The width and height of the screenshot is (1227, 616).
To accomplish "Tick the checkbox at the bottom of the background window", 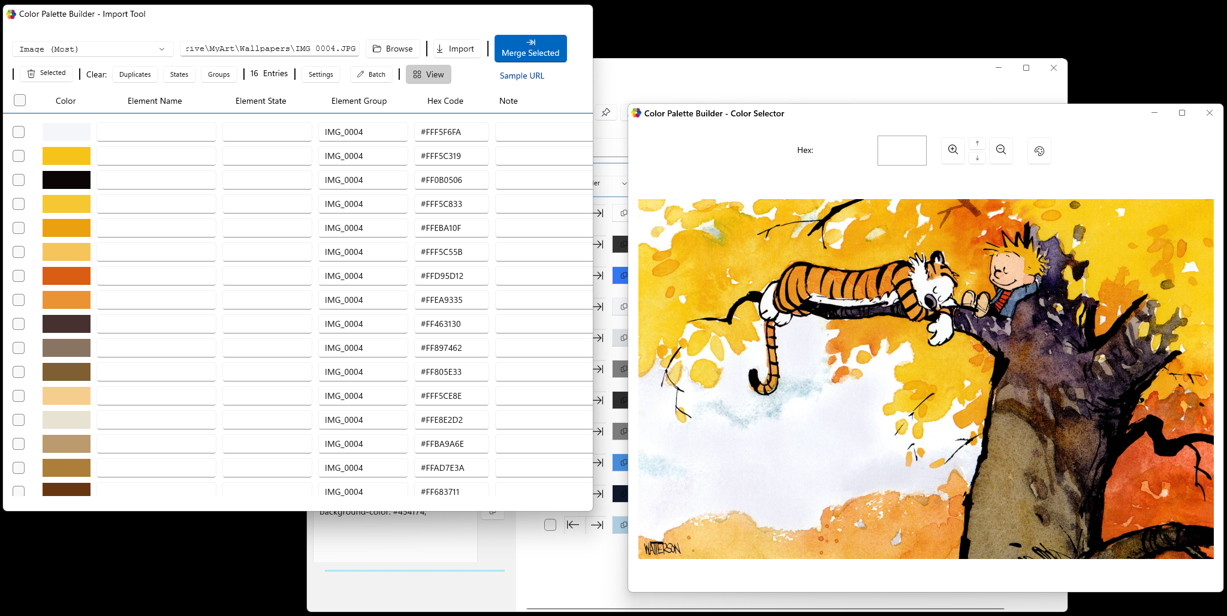I will tap(550, 525).
